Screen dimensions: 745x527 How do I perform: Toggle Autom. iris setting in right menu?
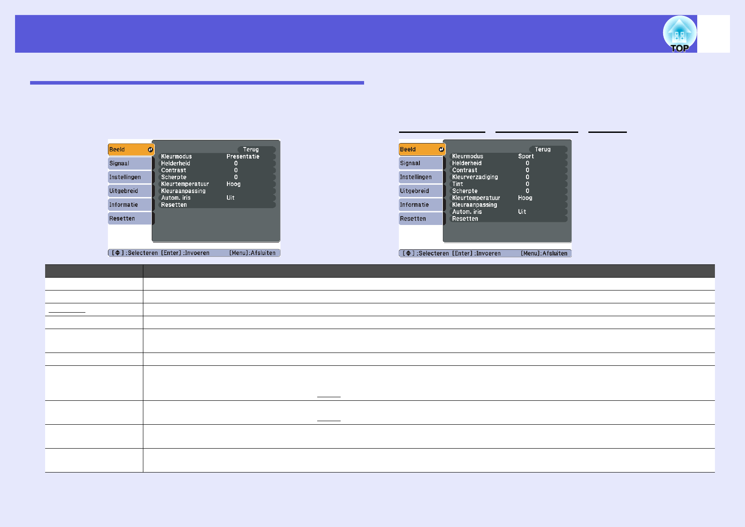click(508, 212)
